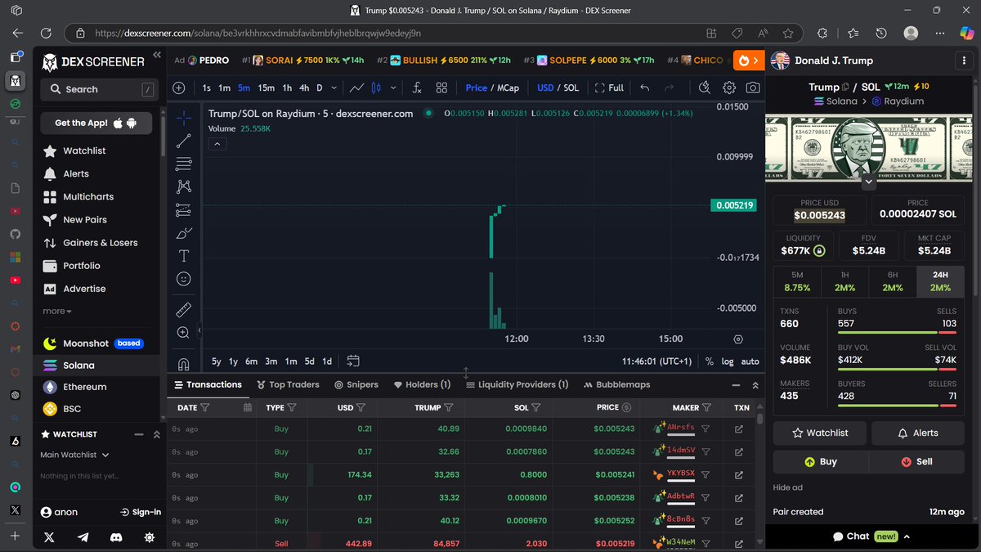
Task: Switch to the Top Traders tab
Action: (288, 384)
